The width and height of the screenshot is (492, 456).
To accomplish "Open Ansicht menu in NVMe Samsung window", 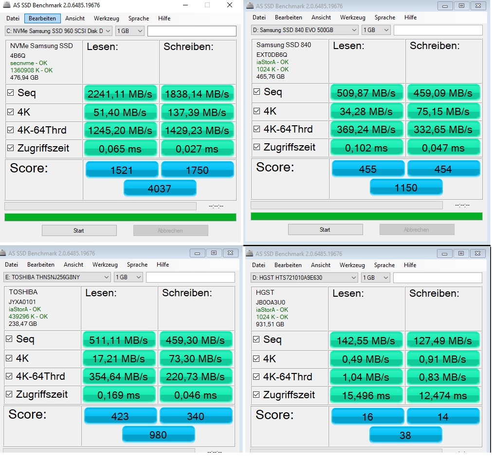I will pyautogui.click(x=75, y=18).
